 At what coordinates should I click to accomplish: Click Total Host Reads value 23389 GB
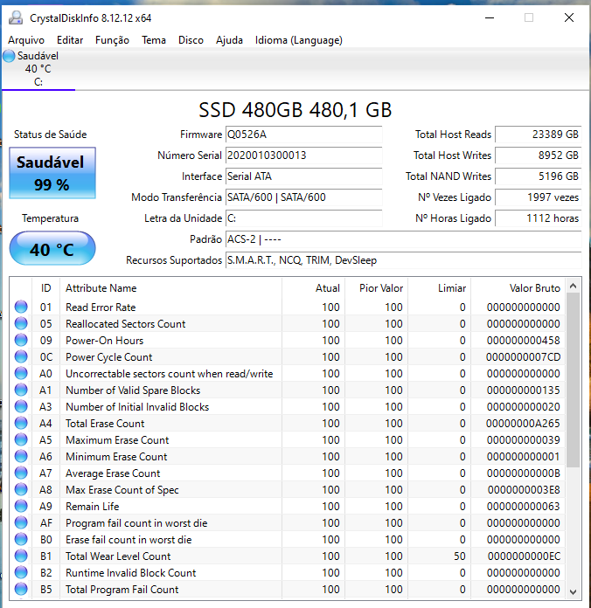[x=539, y=135]
